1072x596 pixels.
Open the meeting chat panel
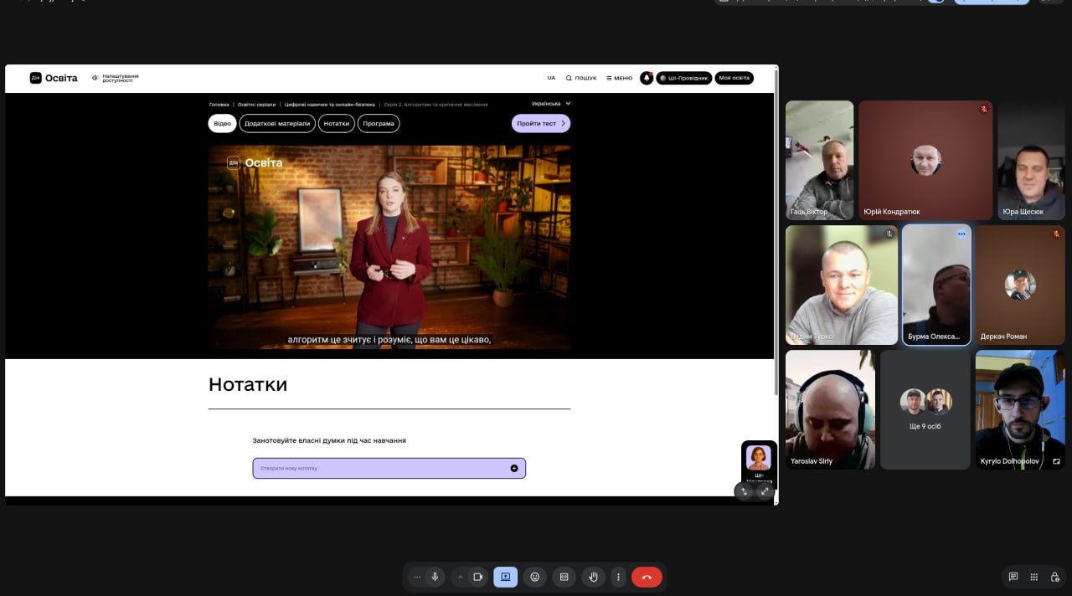coord(1013,577)
